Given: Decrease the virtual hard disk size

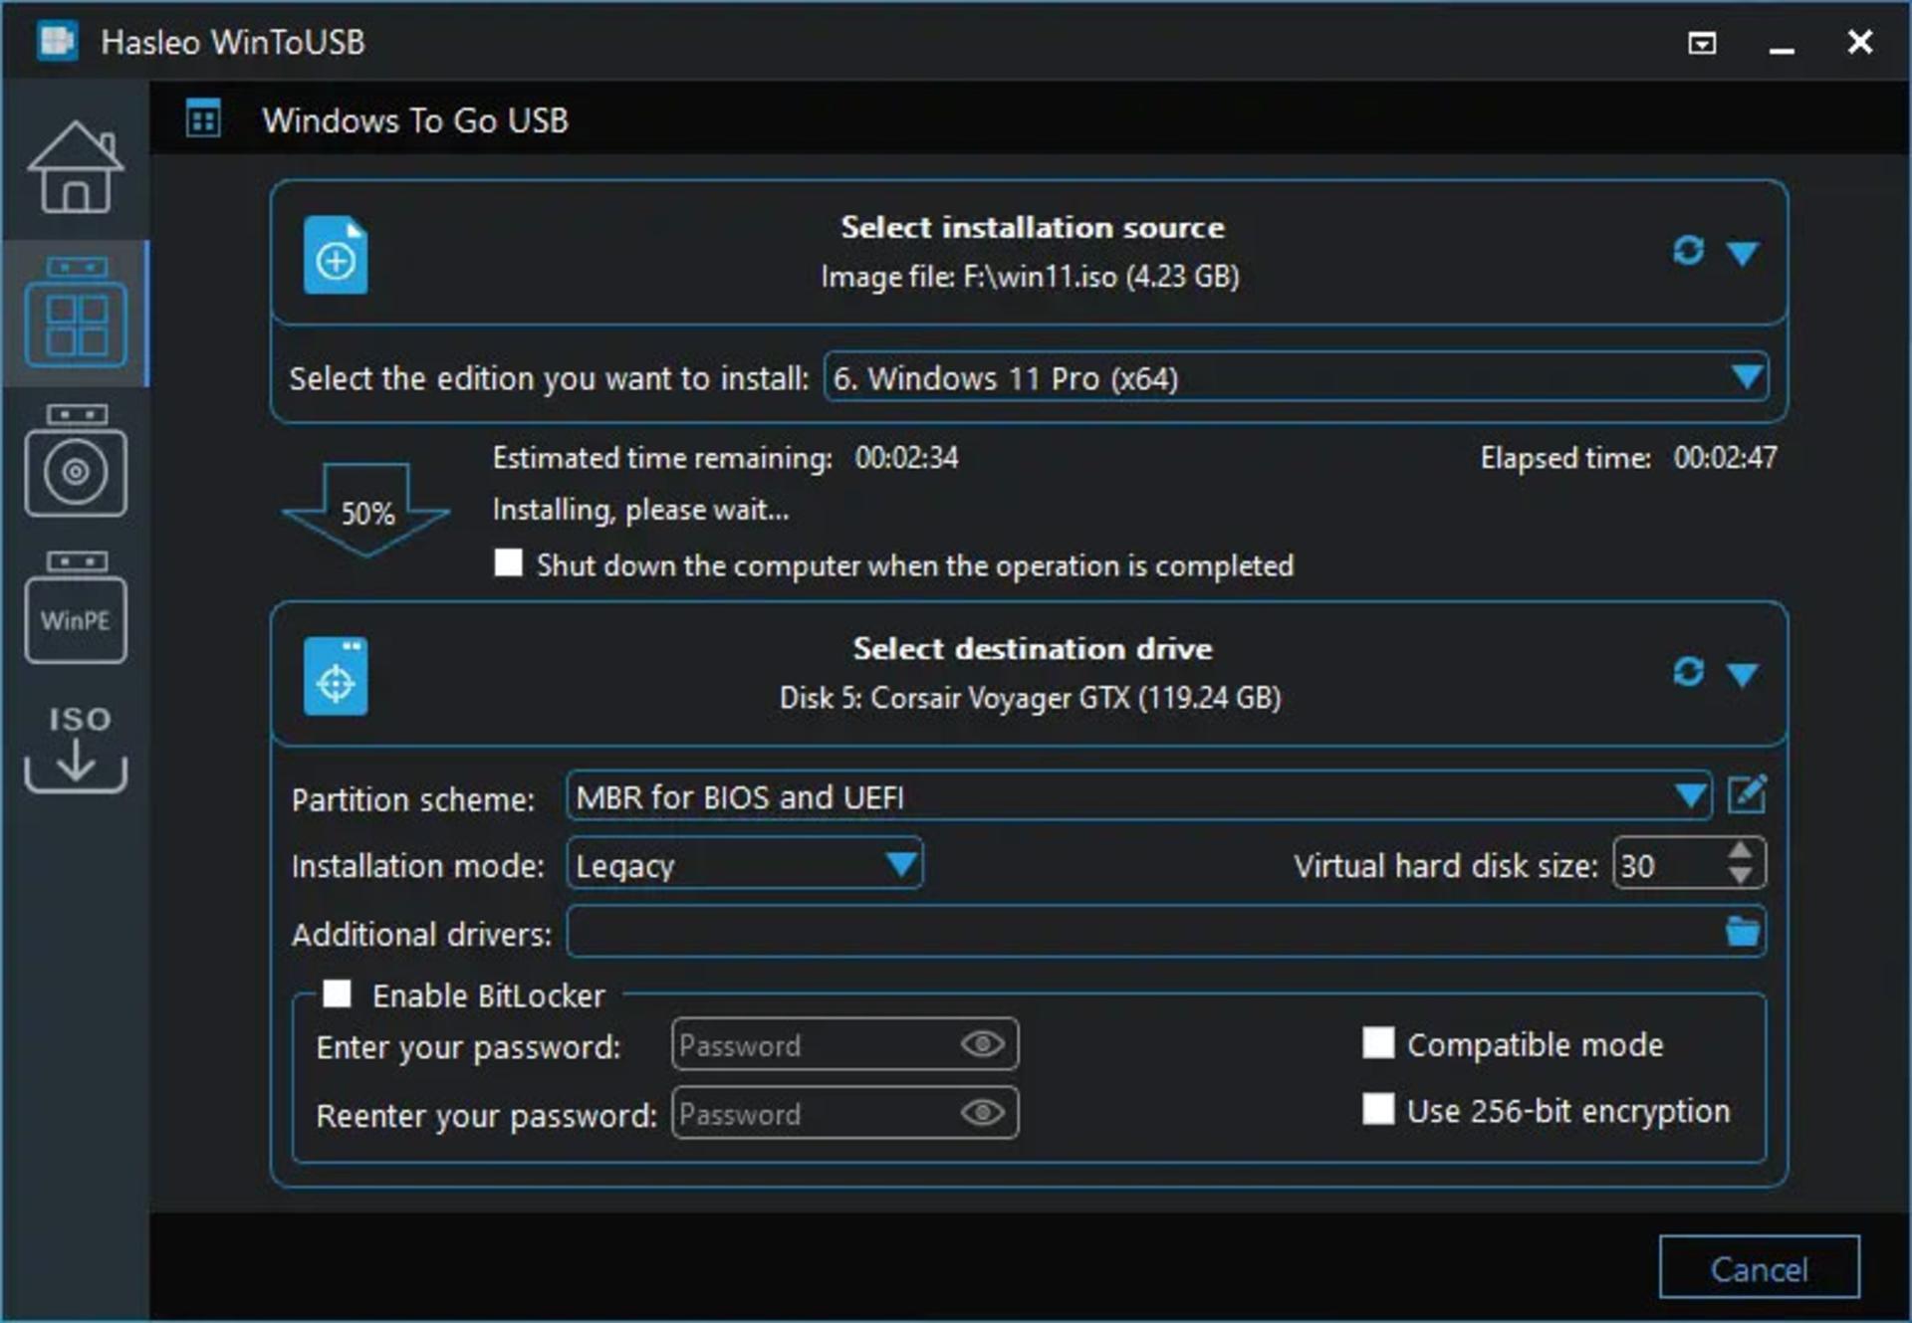Looking at the screenshot, I should pyautogui.click(x=1740, y=876).
